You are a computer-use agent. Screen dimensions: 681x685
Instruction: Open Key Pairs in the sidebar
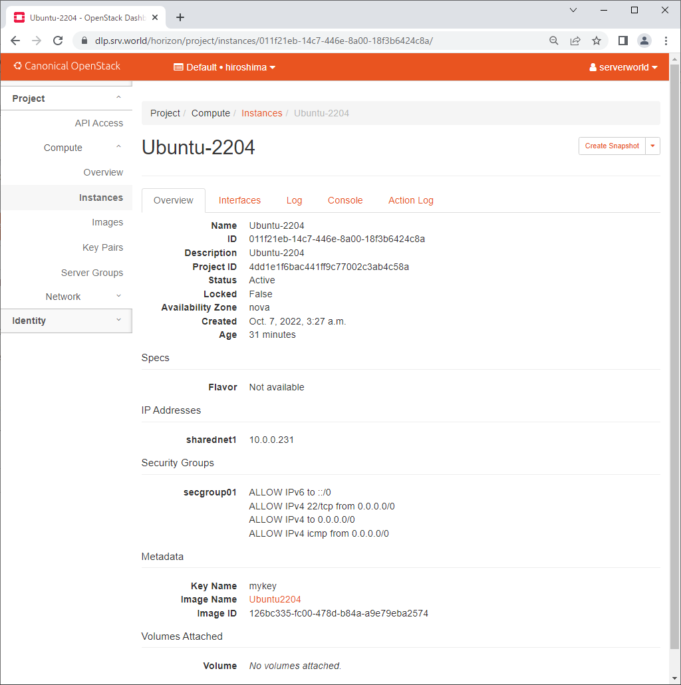pos(102,247)
